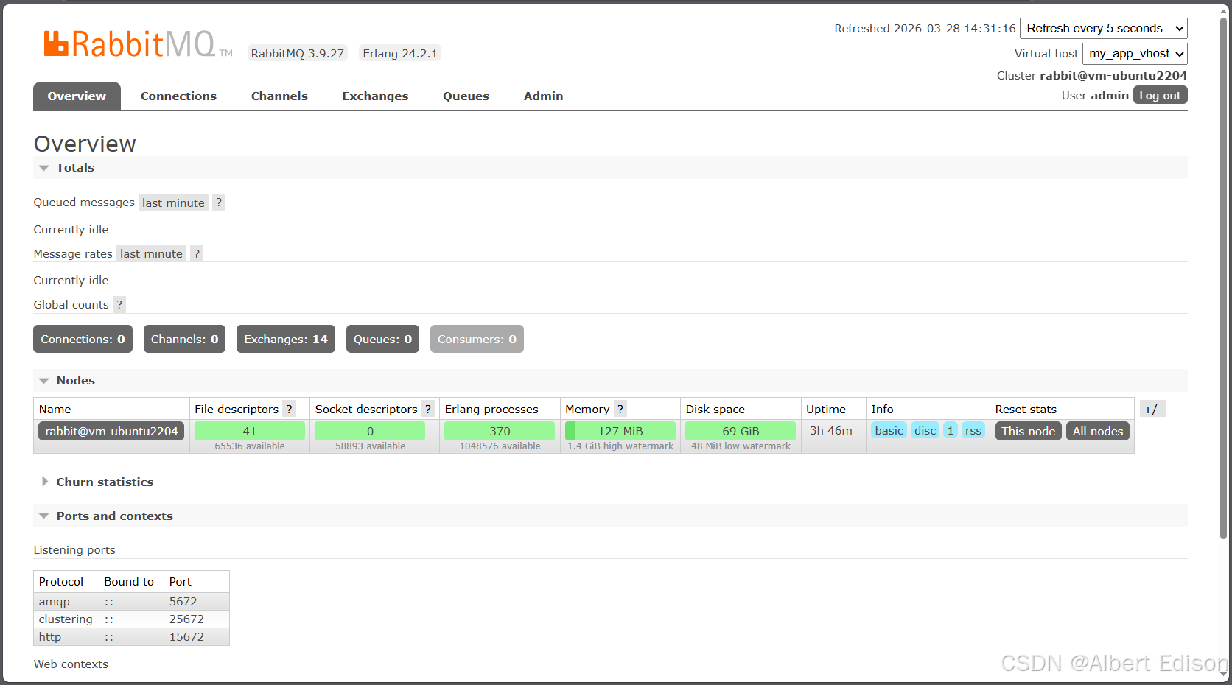Click the amqp protocol row
This screenshot has height=685, width=1232.
click(x=131, y=602)
